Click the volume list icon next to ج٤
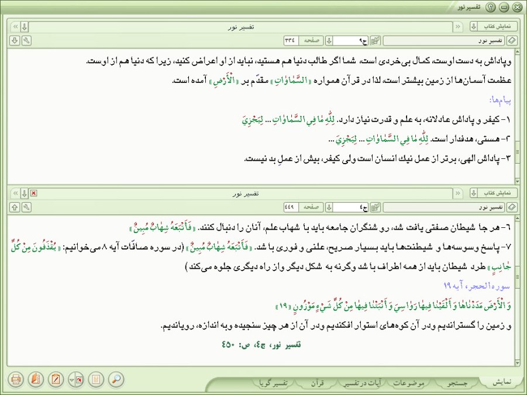The height and width of the screenshot is (395, 527). coord(375,207)
